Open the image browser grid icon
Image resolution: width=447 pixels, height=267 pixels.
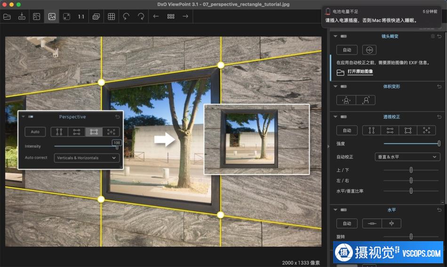(171, 16)
